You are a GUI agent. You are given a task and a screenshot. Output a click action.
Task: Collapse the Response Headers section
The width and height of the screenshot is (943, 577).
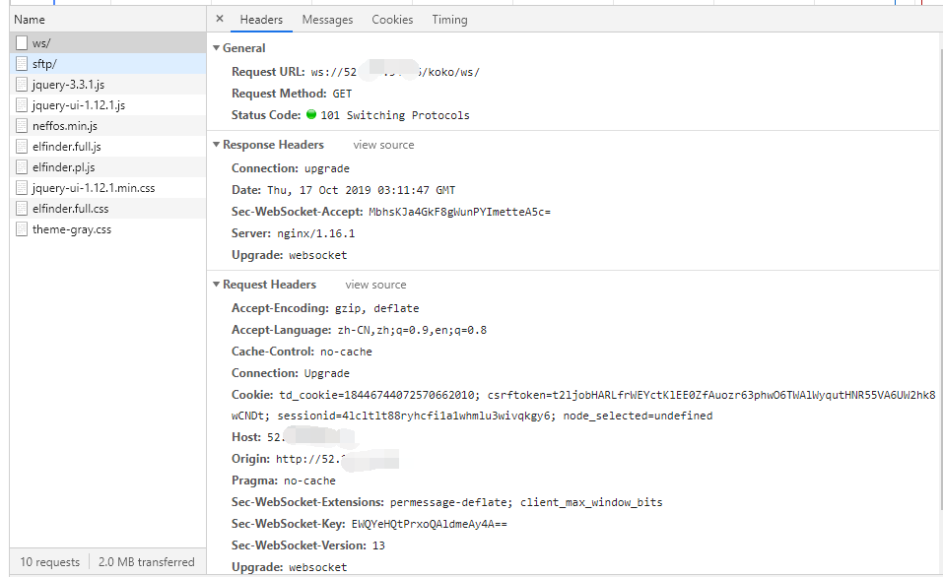pyautogui.click(x=217, y=145)
